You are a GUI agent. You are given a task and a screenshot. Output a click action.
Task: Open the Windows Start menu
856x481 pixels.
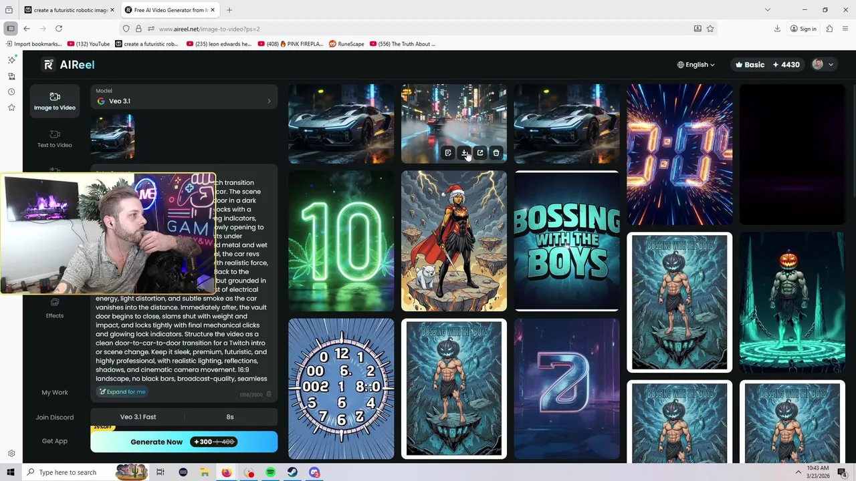tap(10, 472)
